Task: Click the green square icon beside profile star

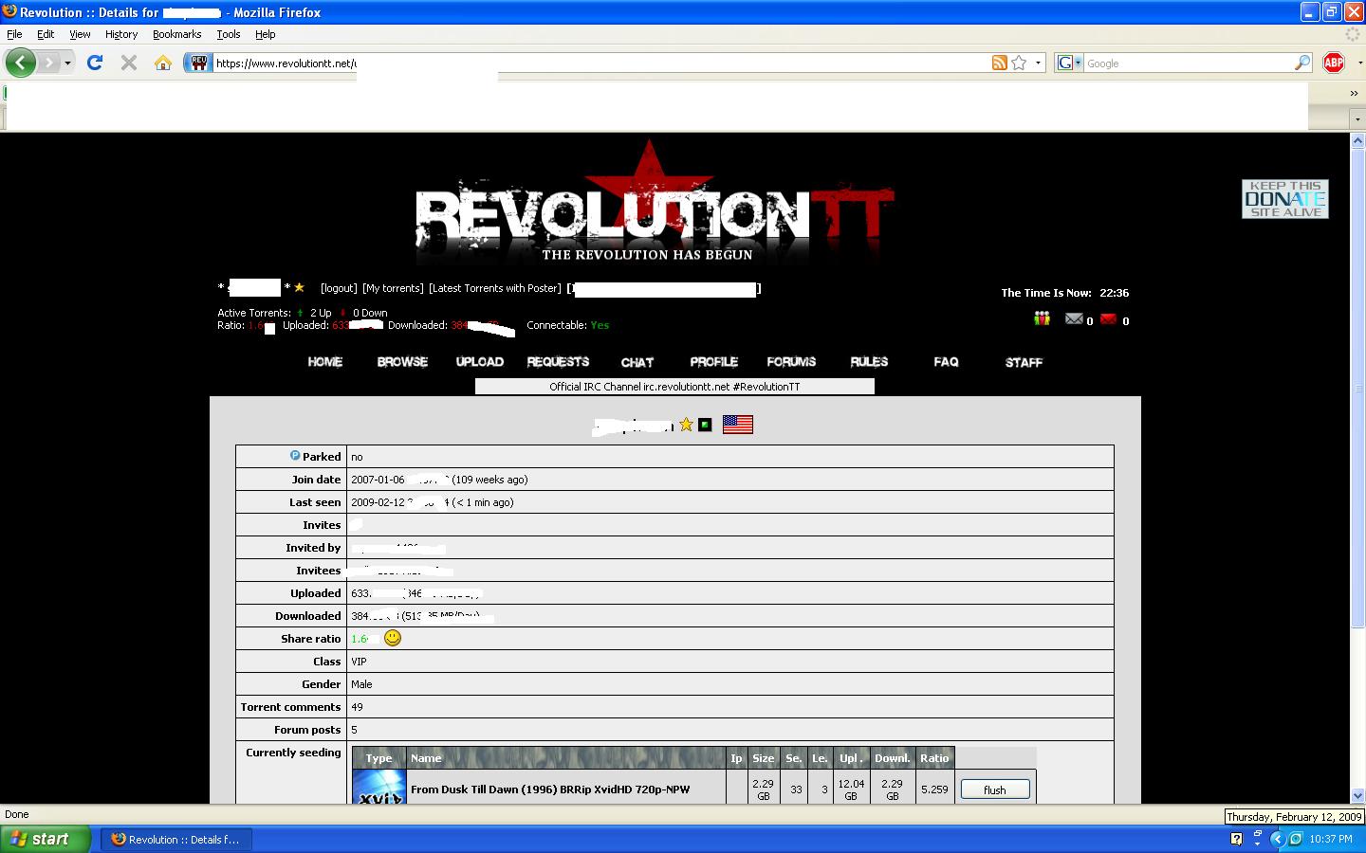Action: 705,425
